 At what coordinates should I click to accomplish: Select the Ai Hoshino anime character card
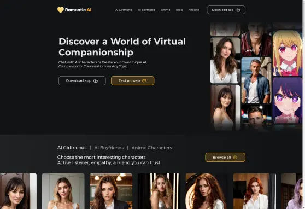pos(288,101)
